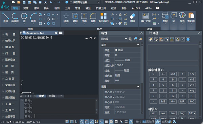203x124 pixels.
Task: Switch to the 插入 ribbon tab
Action: click(x=47, y=8)
